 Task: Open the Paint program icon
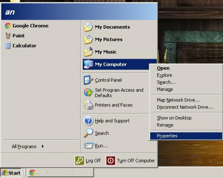[8, 36]
